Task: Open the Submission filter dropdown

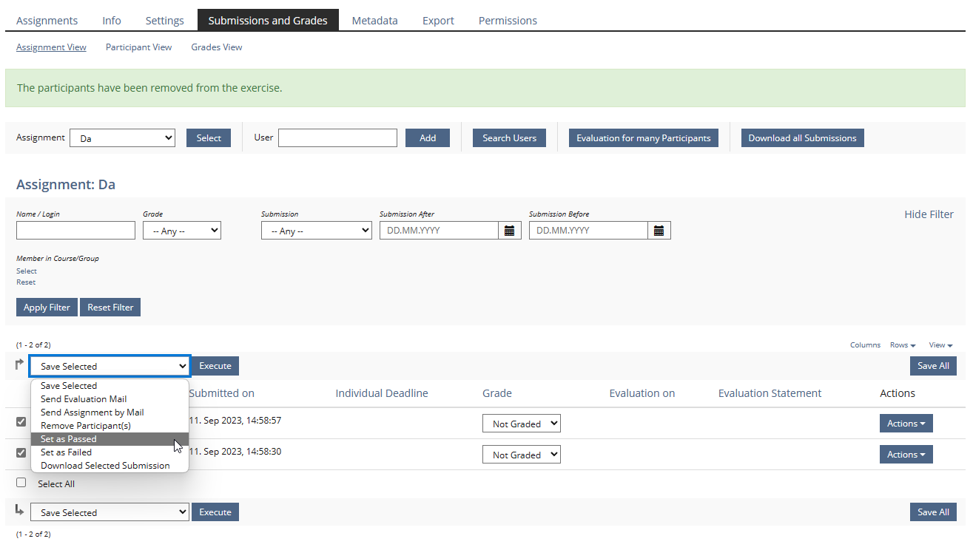Action: coord(316,231)
